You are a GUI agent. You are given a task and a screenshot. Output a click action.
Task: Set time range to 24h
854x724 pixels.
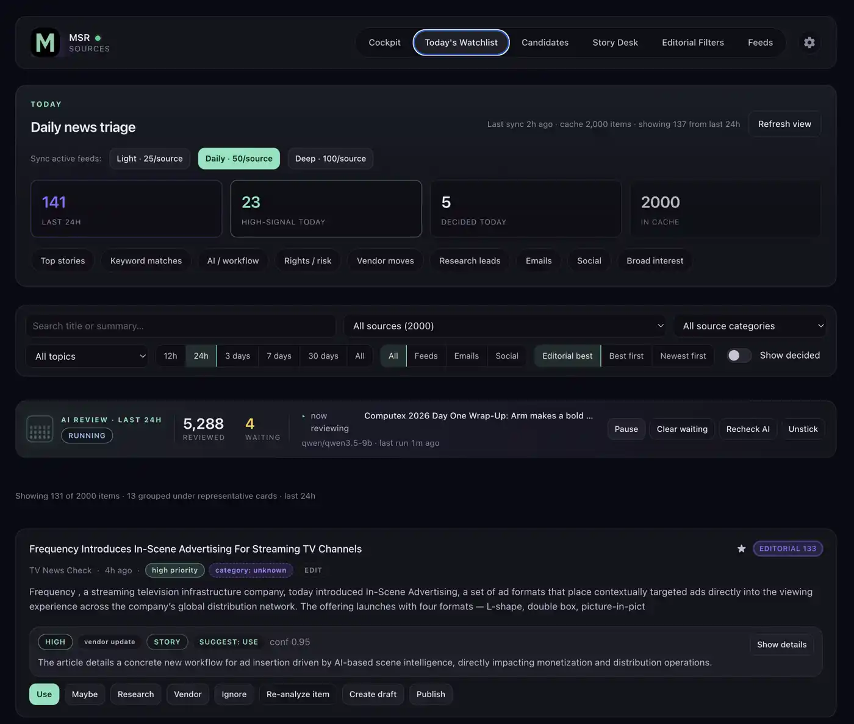(201, 356)
